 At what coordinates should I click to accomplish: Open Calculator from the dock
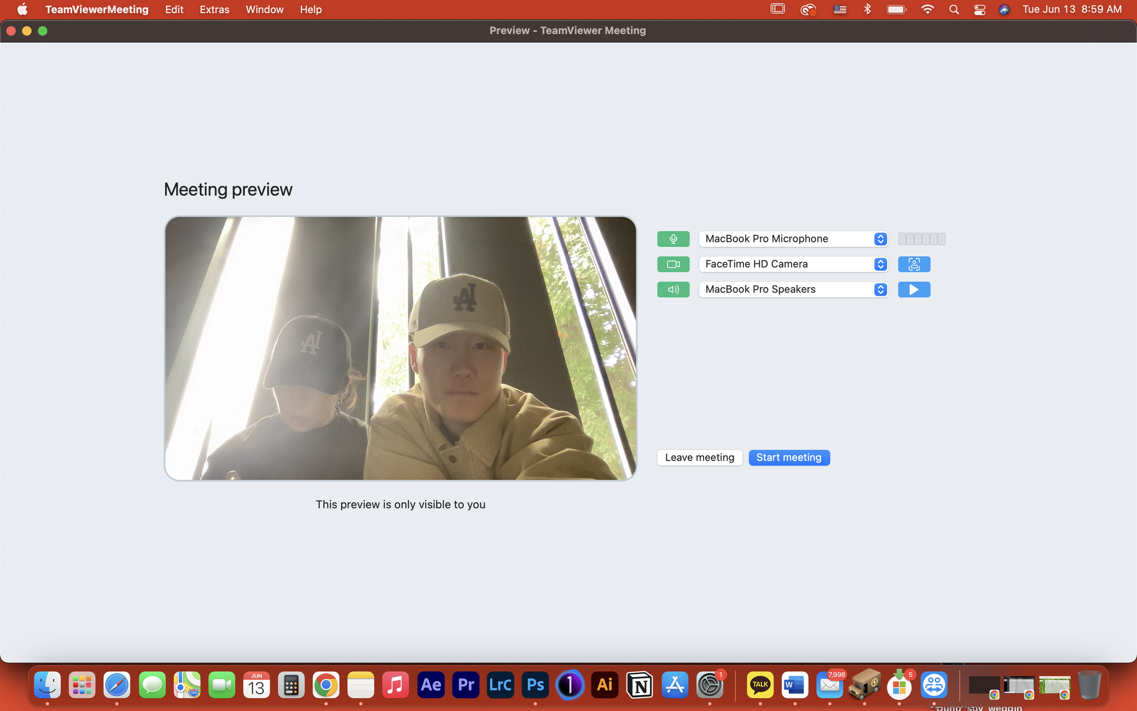click(291, 685)
